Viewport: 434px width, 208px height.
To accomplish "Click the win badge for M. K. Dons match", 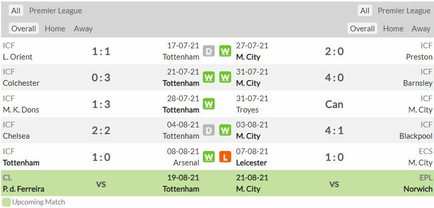I will 209,104.
